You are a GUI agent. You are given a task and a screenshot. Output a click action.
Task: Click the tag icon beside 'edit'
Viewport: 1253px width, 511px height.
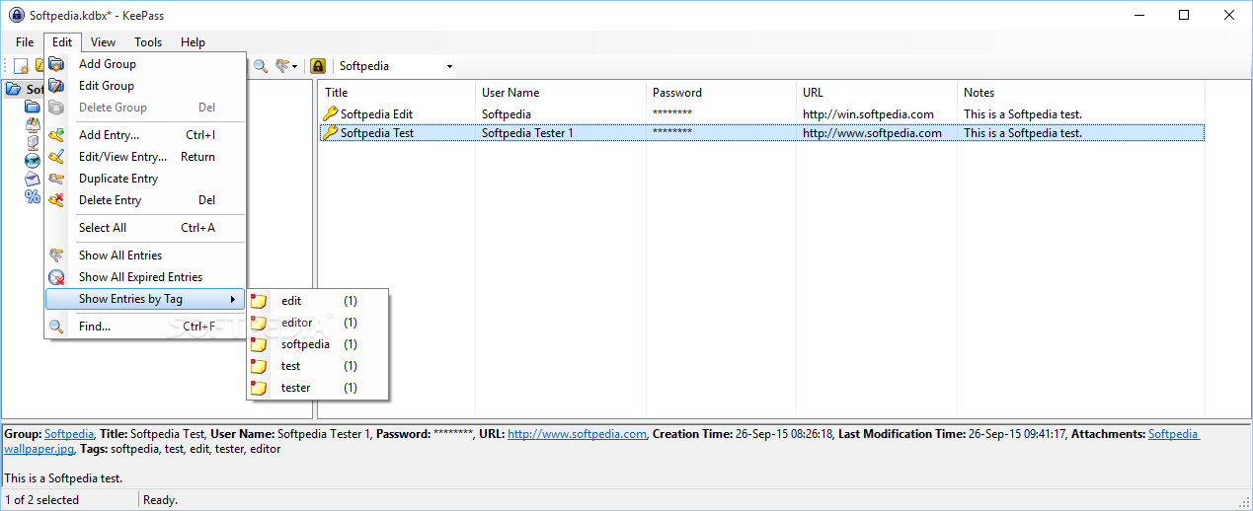[259, 301]
